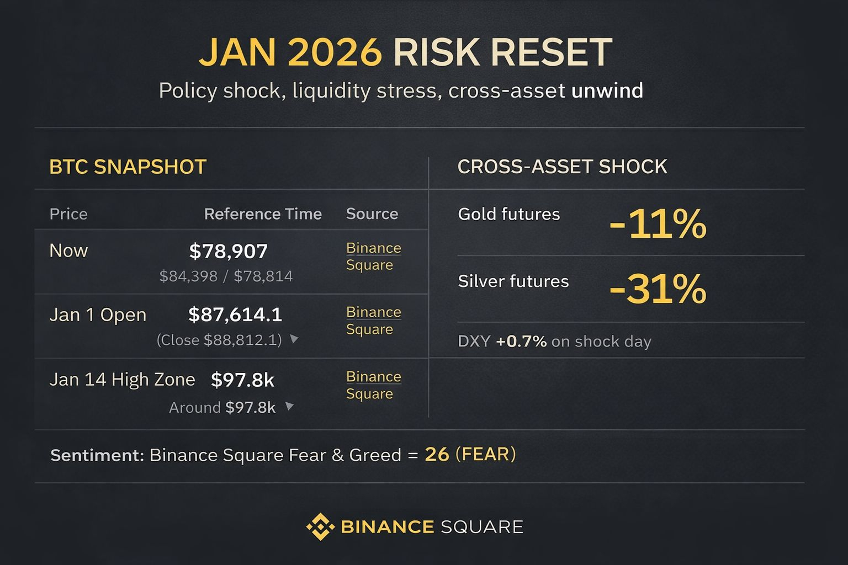
Task: Open Binance Square link in Jan 14 row
Action: (x=373, y=385)
